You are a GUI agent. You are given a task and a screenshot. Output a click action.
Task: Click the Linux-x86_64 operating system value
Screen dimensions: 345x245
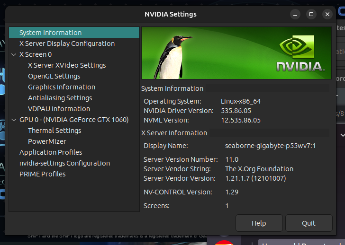(x=241, y=101)
